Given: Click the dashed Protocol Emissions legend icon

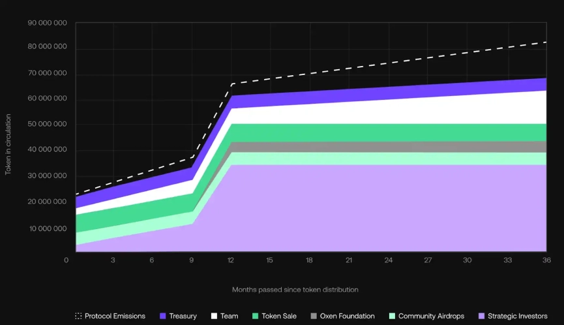Looking at the screenshot, I should click(x=78, y=316).
